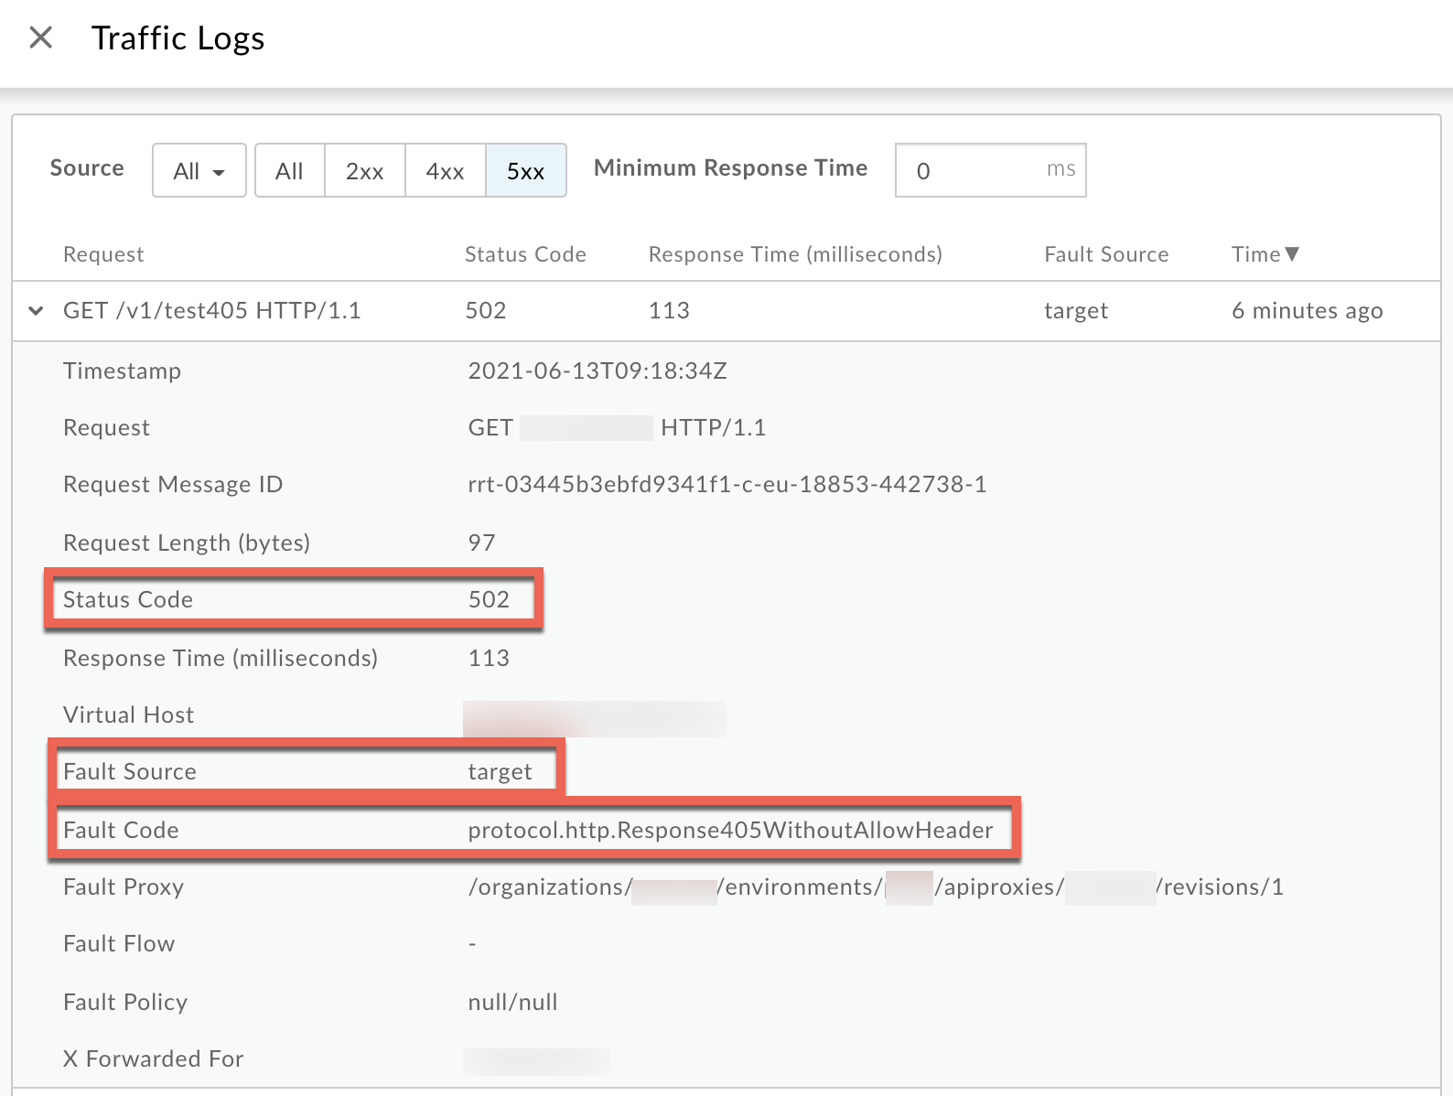
Task: Click the Request column header
Action: [103, 254]
